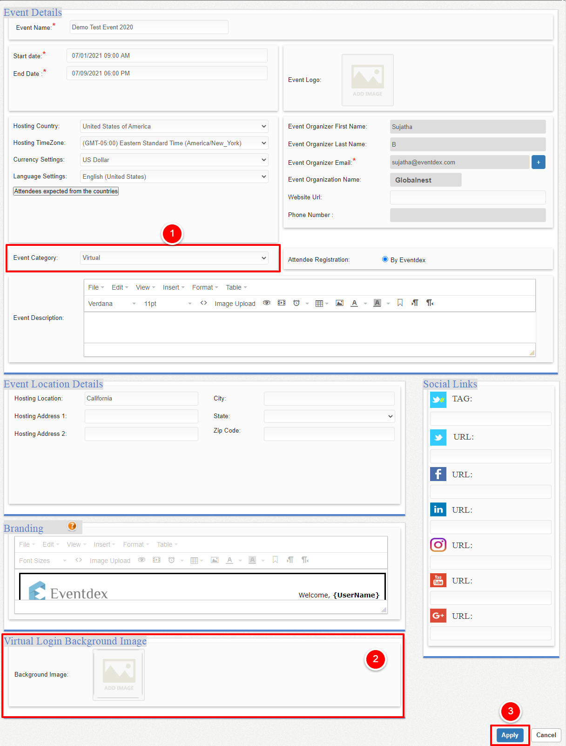566x746 pixels.
Task: Click the Branding help question mark icon
Action: [x=72, y=526]
